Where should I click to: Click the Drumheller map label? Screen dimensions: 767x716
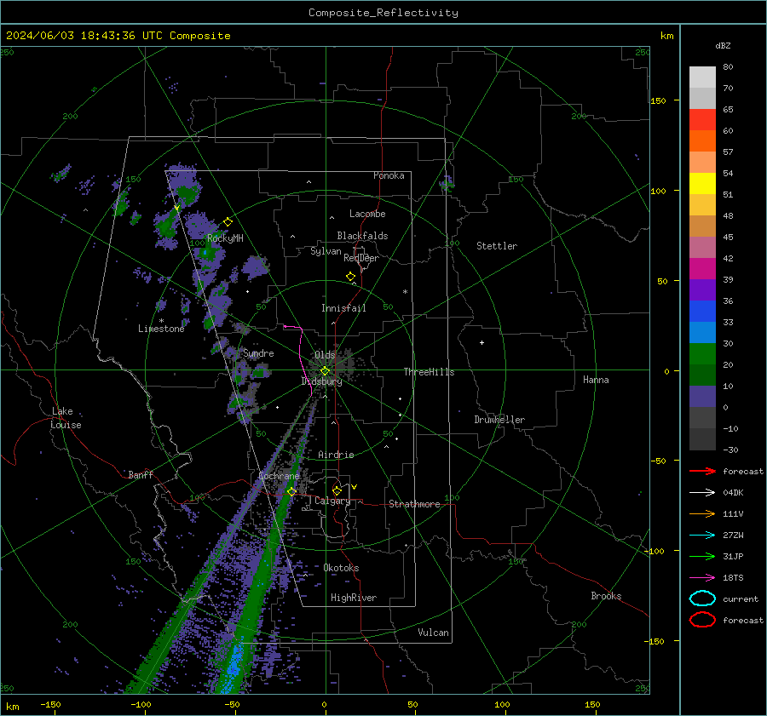(499, 420)
